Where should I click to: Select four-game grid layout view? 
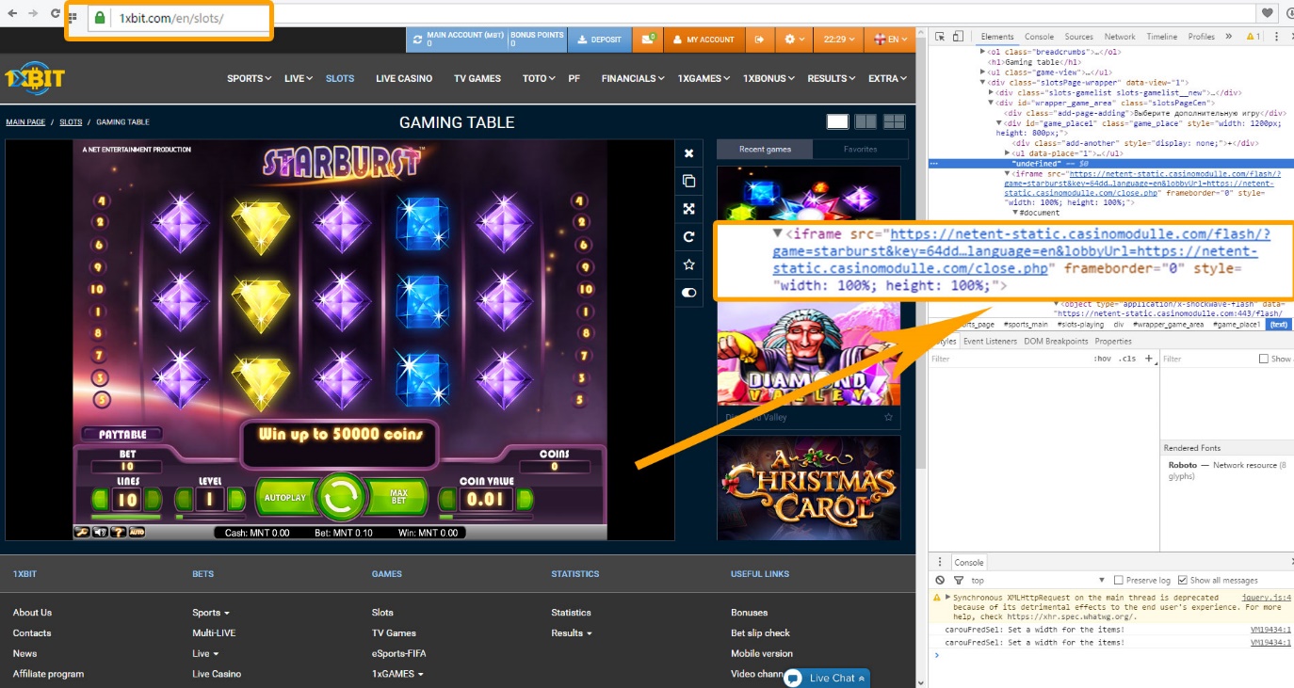click(894, 121)
